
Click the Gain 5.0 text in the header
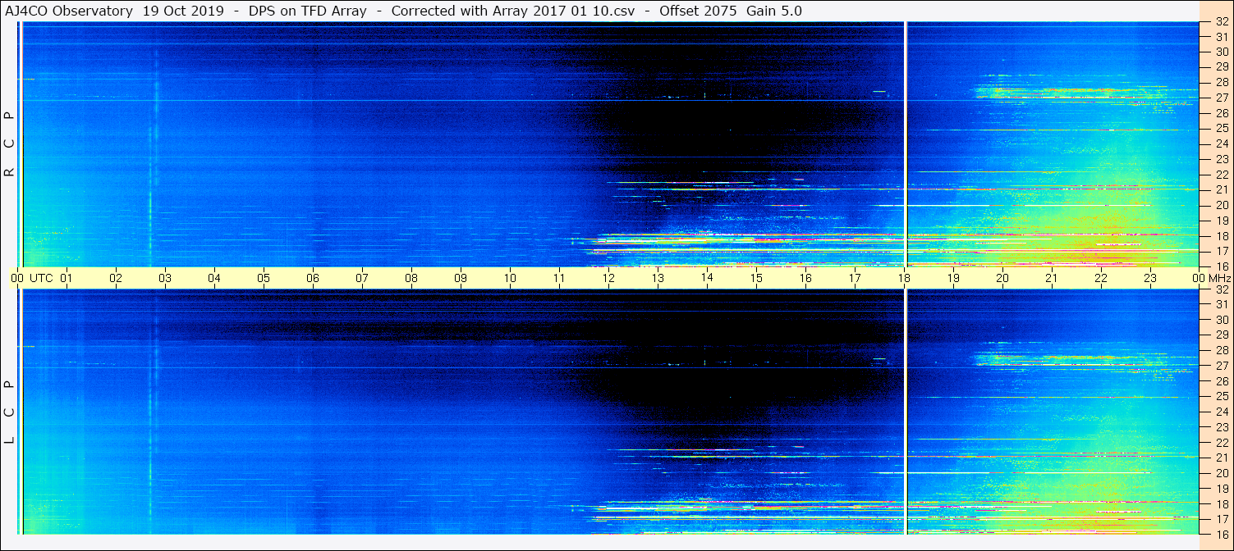pyautogui.click(x=774, y=11)
